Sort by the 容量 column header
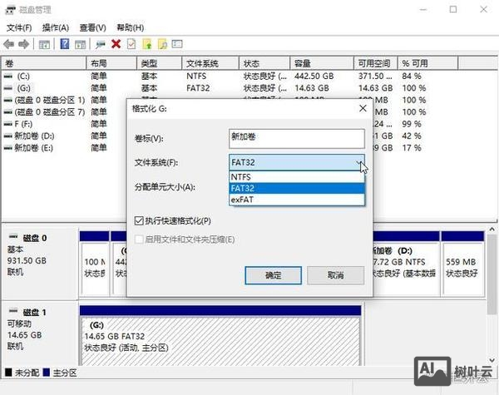This screenshot has height=395, width=499. tap(322, 63)
